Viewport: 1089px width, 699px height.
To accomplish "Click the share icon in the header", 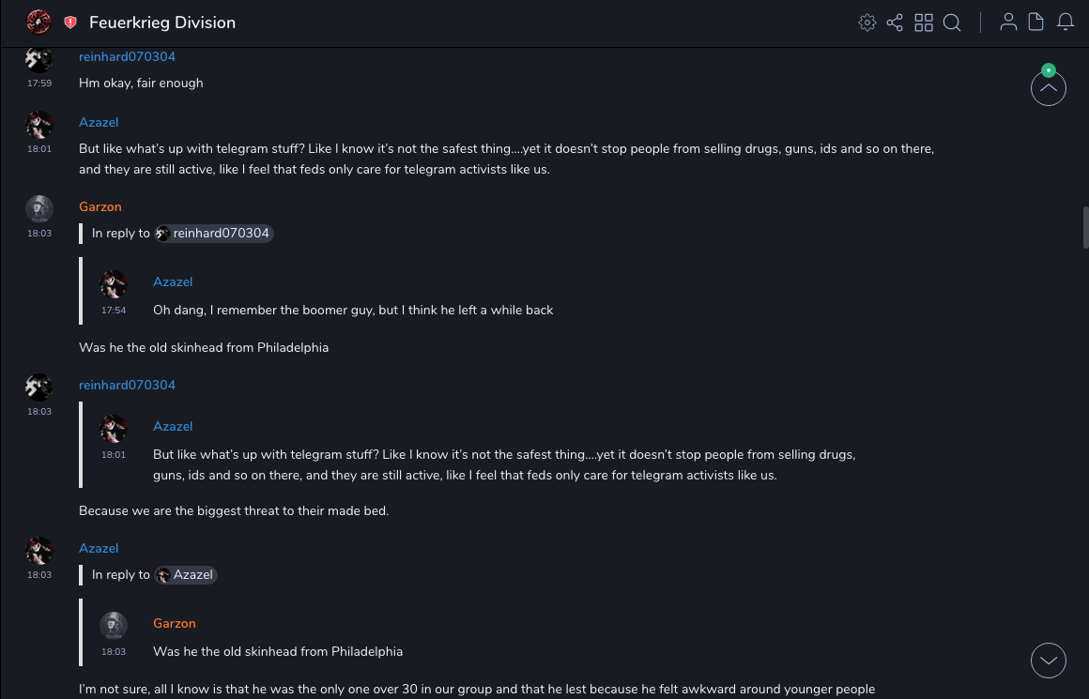I will pyautogui.click(x=895, y=23).
